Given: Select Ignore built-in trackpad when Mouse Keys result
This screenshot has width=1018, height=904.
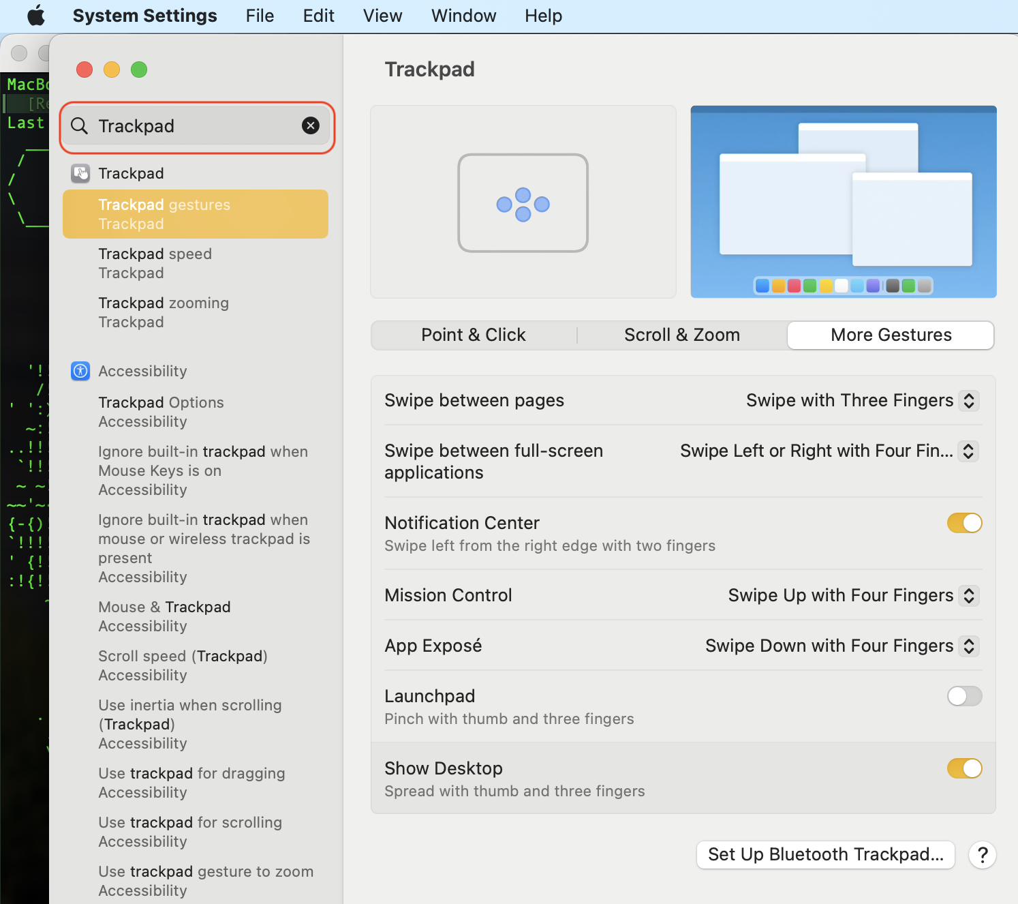Looking at the screenshot, I should (196, 470).
